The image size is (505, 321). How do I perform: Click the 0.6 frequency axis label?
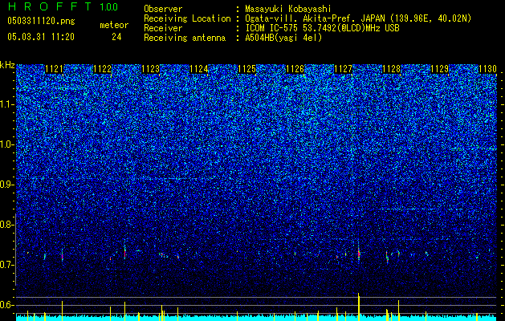click(7, 305)
